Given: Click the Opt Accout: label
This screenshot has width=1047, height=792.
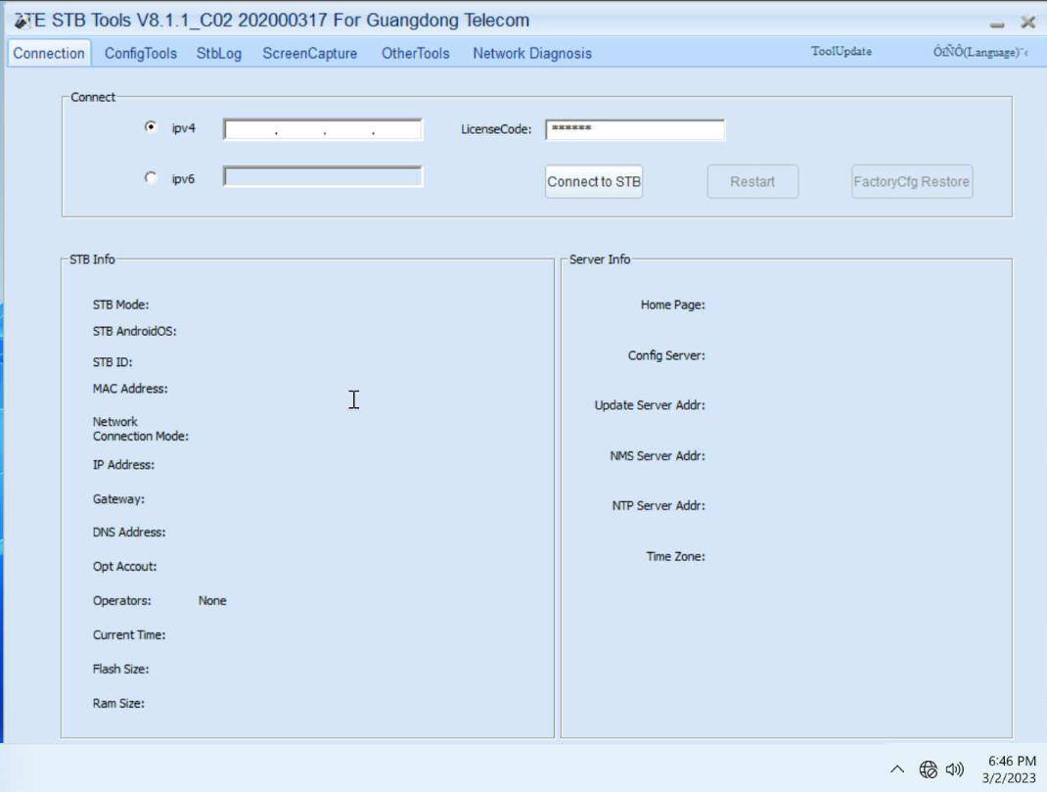Looking at the screenshot, I should click(125, 566).
